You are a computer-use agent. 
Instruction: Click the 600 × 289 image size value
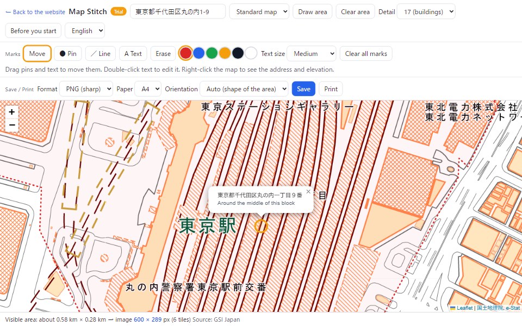(x=147, y=319)
